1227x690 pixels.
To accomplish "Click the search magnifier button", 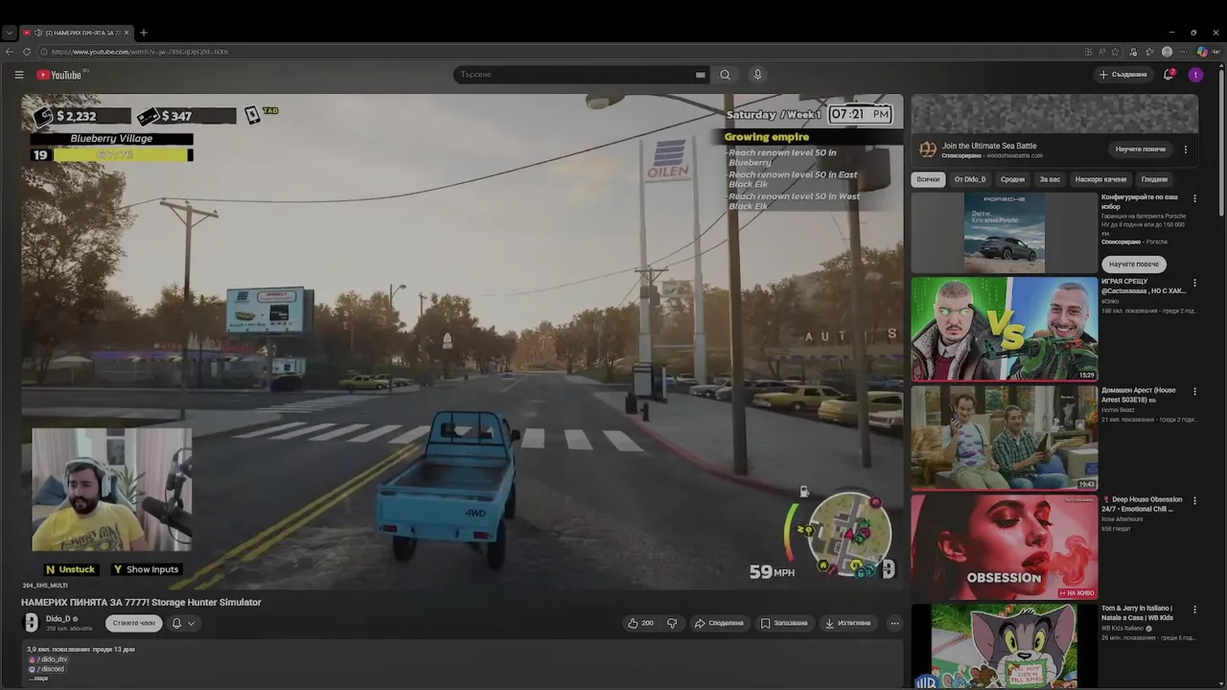I will click(725, 75).
